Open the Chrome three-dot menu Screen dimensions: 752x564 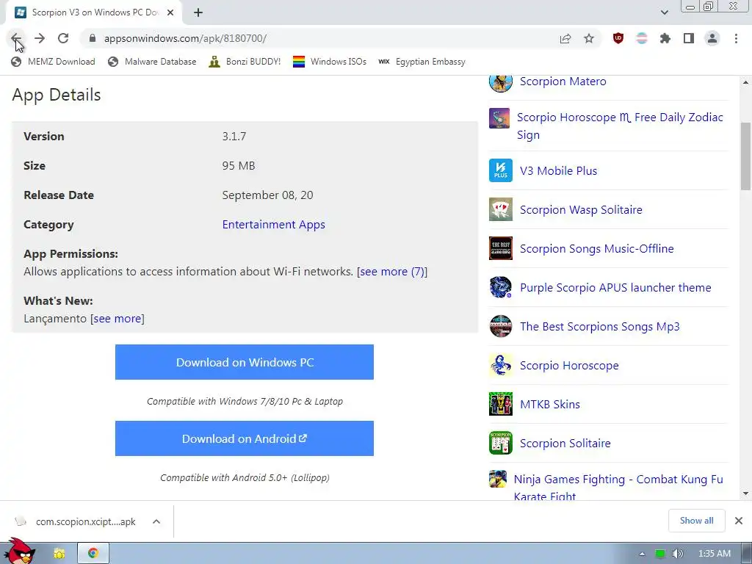coord(736,38)
